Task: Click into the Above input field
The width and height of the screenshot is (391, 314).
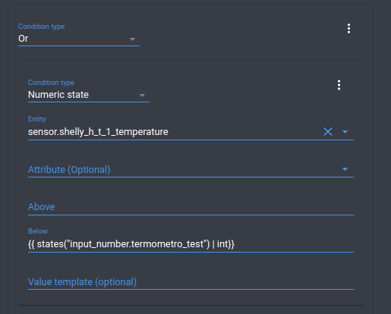Action: (x=191, y=207)
